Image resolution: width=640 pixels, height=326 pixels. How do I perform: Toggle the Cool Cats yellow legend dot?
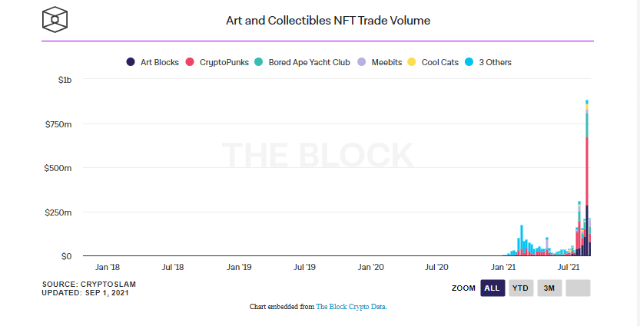(412, 62)
